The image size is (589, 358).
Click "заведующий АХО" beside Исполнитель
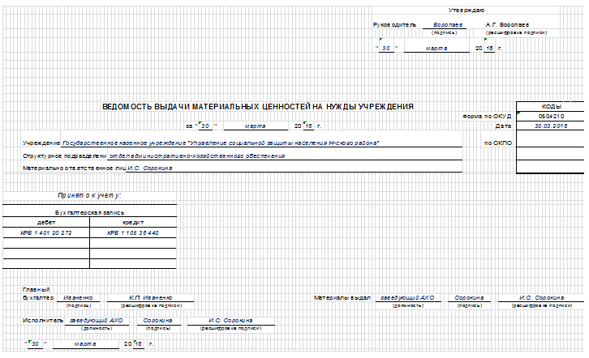click(97, 321)
